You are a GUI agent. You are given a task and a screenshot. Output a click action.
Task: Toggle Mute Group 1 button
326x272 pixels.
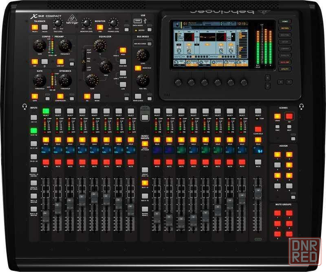coord(278,213)
